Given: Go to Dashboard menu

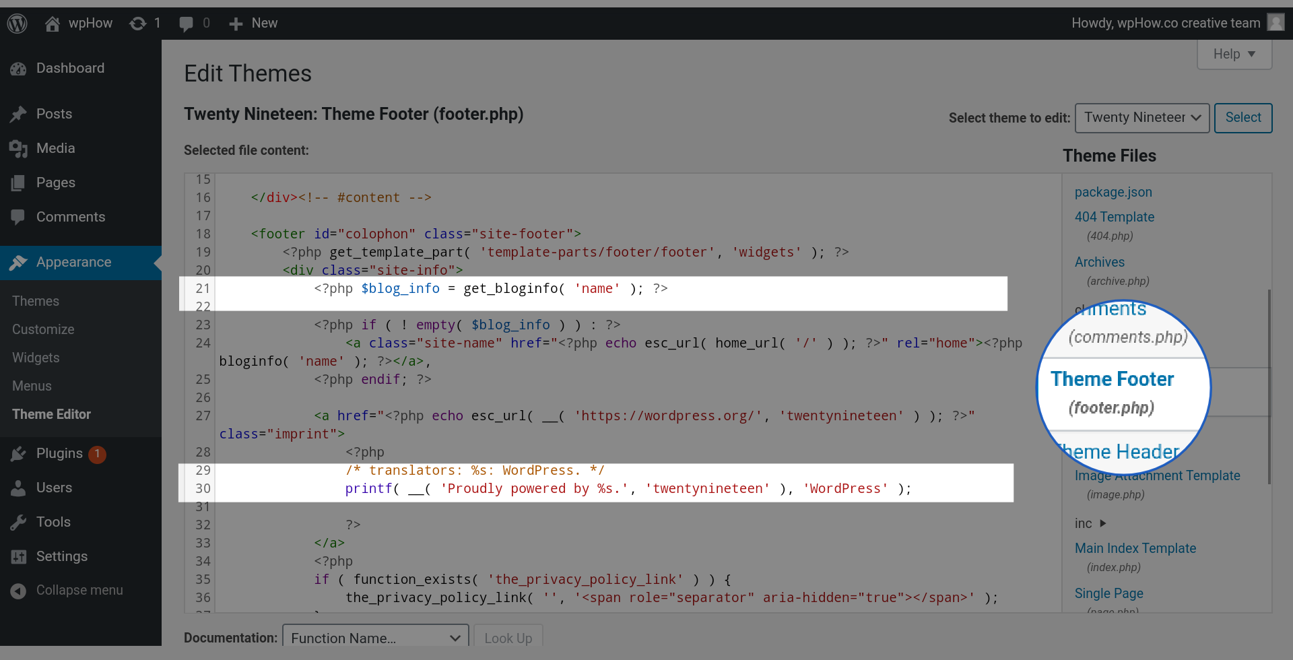Looking at the screenshot, I should click(70, 68).
